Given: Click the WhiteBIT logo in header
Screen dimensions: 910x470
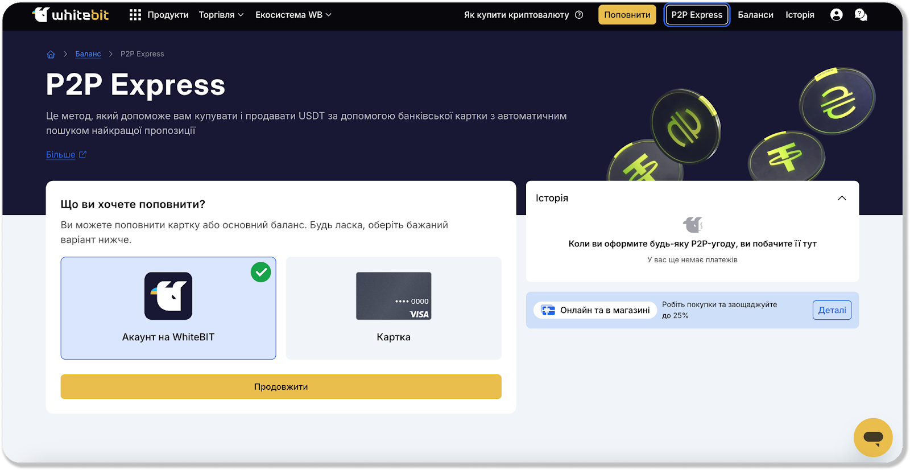Looking at the screenshot, I should coord(71,15).
